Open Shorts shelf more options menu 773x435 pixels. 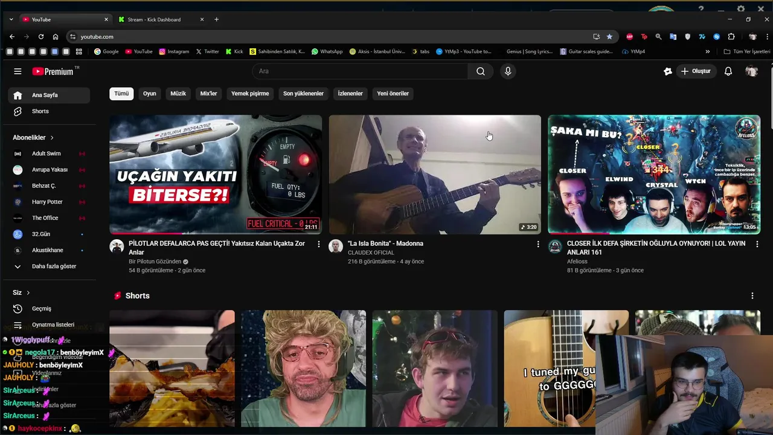point(752,295)
